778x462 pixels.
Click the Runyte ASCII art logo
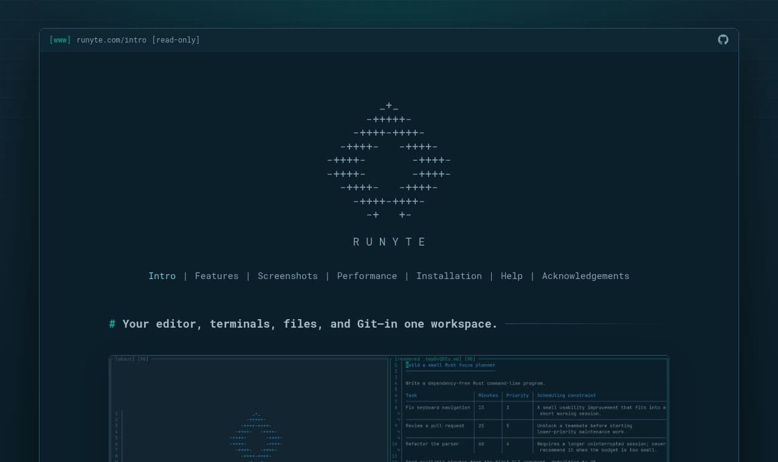389,160
